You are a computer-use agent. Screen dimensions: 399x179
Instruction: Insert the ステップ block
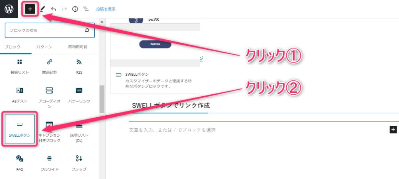[x=79, y=163]
